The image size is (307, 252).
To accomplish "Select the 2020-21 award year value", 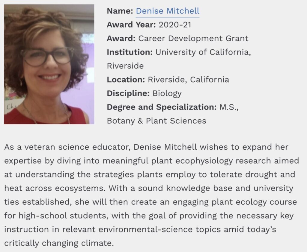I will pyautogui.click(x=175, y=25).
